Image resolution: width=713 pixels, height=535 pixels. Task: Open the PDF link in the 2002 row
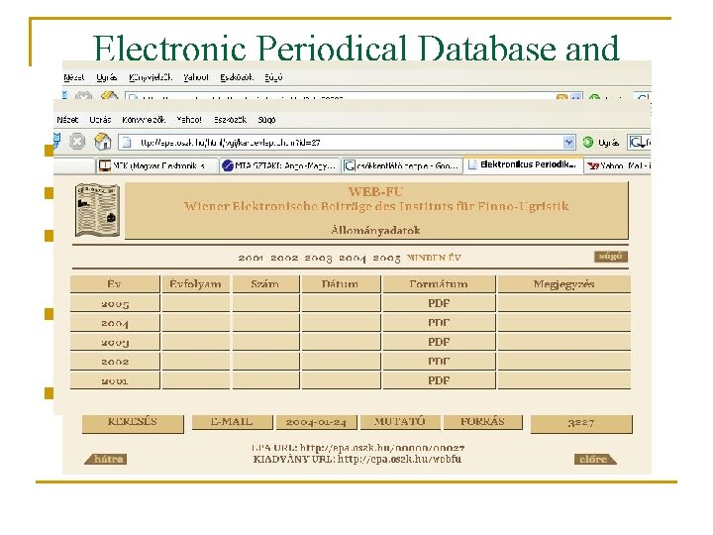[x=439, y=362]
